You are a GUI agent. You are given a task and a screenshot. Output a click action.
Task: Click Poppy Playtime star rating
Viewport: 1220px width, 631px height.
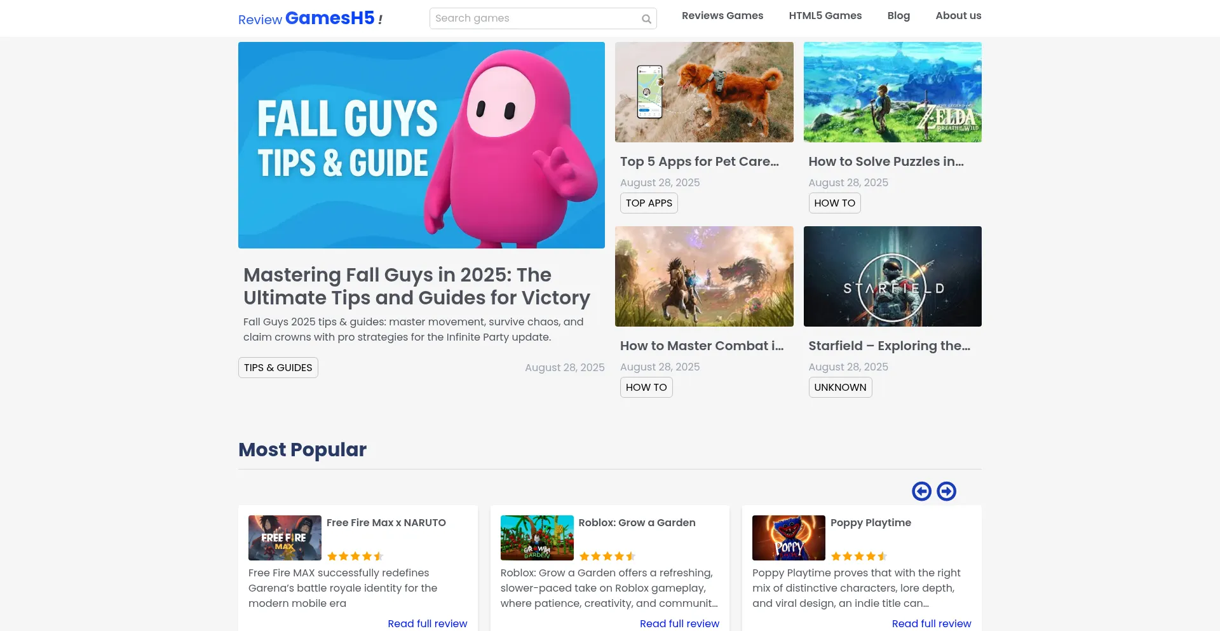(859, 556)
